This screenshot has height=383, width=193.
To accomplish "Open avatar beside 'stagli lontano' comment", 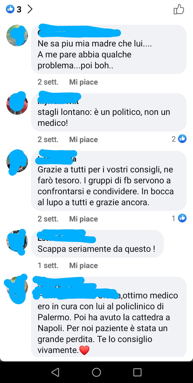I will (17, 104).
